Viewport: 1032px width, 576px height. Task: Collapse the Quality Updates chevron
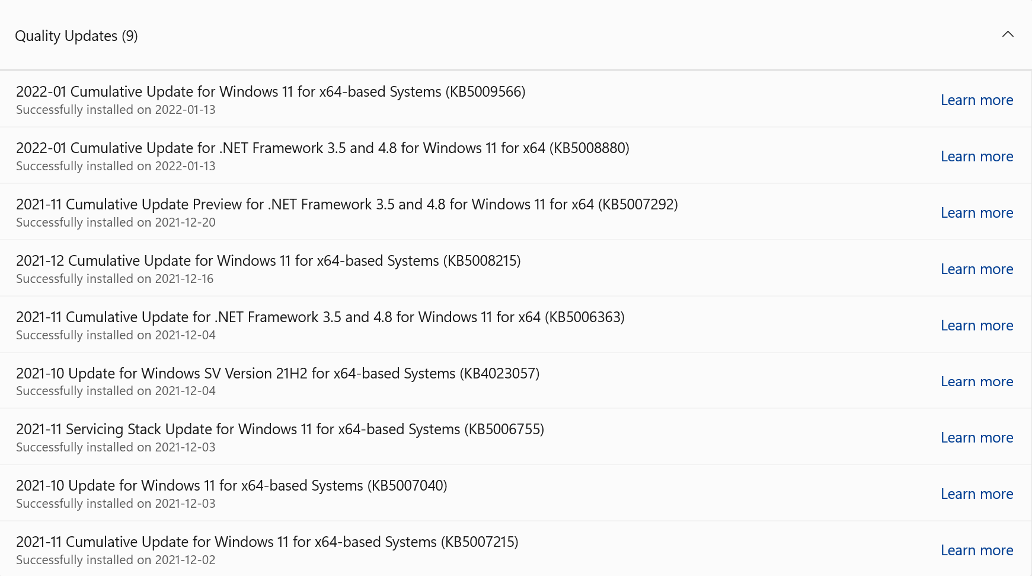coord(1008,34)
